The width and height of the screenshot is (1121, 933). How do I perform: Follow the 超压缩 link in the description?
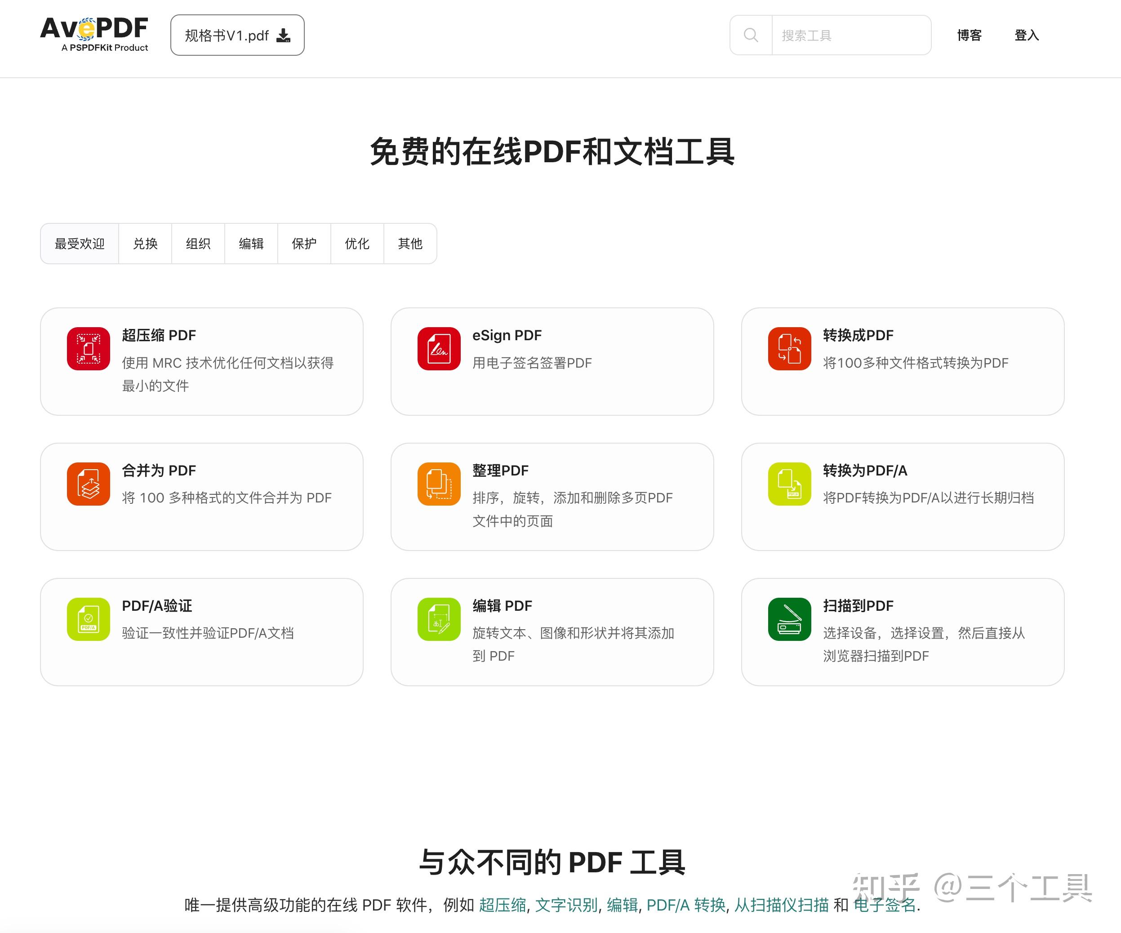[x=503, y=905]
